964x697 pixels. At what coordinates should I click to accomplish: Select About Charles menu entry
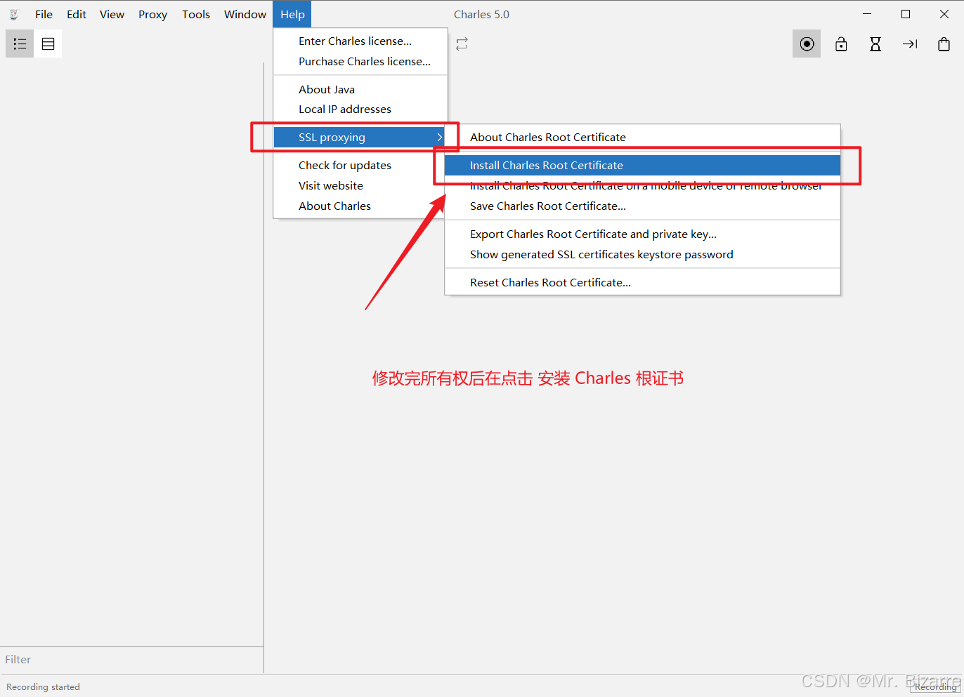tap(360, 206)
